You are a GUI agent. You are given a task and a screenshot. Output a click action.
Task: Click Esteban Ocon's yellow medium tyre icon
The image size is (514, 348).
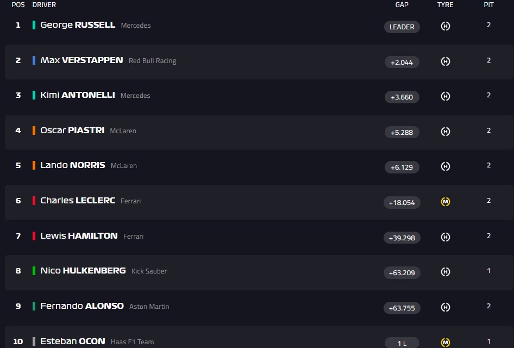click(445, 342)
